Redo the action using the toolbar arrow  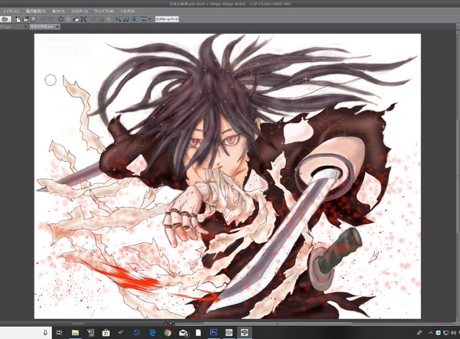coord(51,20)
